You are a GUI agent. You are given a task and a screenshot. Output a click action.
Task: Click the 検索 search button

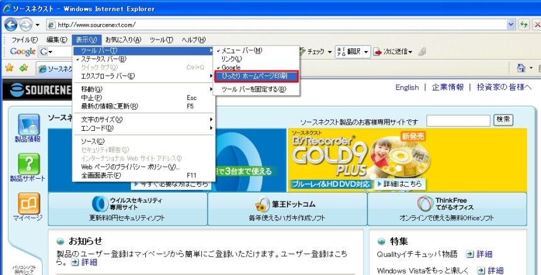503,120
